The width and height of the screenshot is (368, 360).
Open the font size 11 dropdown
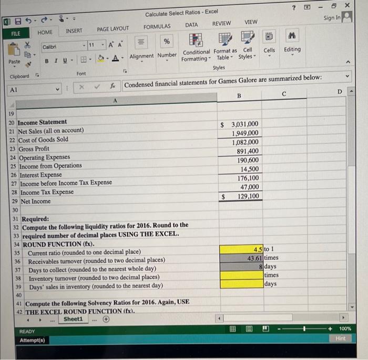pos(103,45)
